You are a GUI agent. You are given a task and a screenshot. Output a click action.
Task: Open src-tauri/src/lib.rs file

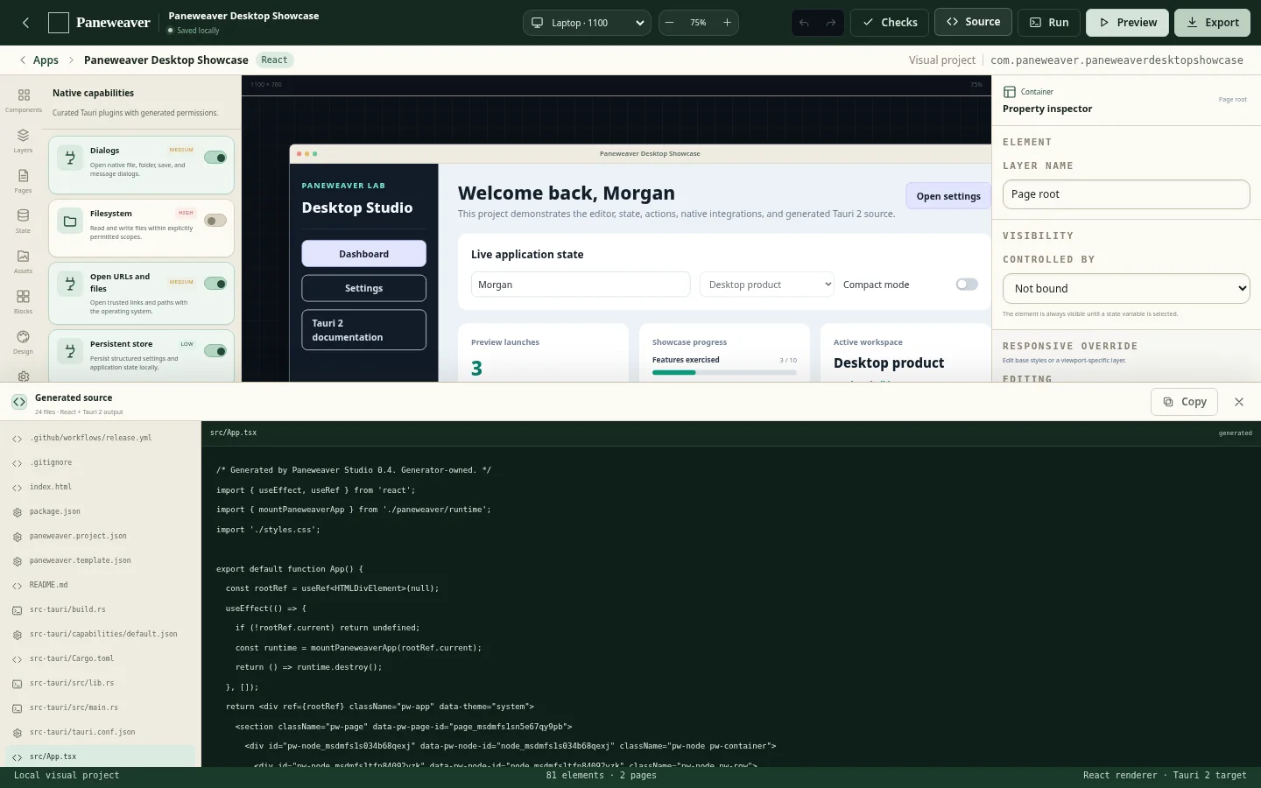[x=101, y=683]
